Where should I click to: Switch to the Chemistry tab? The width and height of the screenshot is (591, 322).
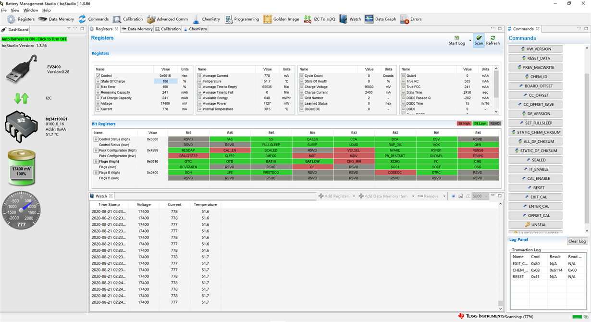tap(195, 29)
